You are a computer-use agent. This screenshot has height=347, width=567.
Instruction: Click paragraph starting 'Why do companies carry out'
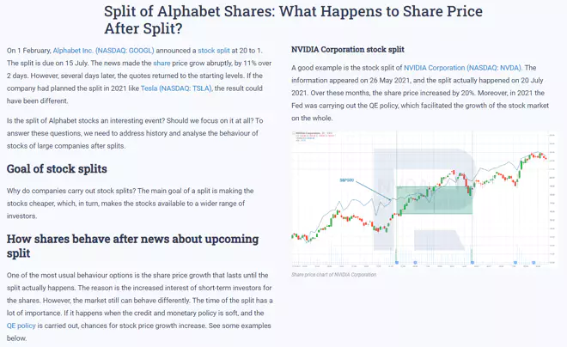131,204
